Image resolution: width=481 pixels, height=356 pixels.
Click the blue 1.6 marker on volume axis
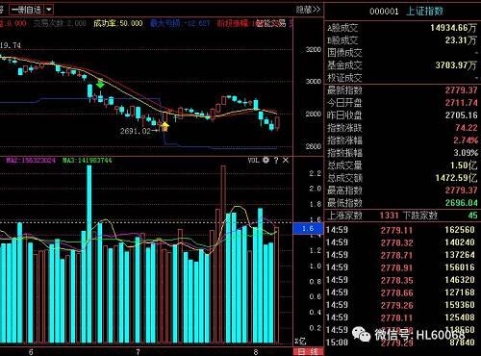(308, 228)
